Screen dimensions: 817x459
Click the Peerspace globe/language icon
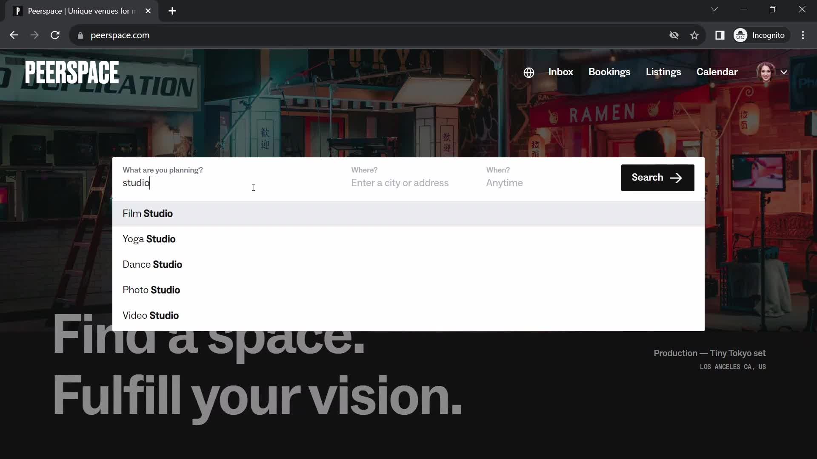tap(528, 72)
